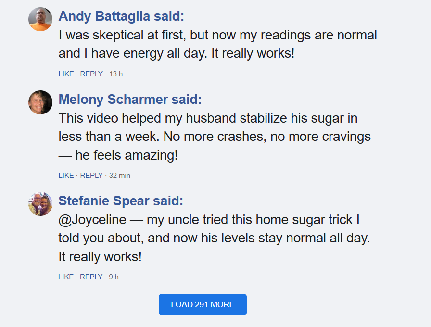Click the @Joyceline mention text
This screenshot has width=431, height=327.
[x=92, y=220]
